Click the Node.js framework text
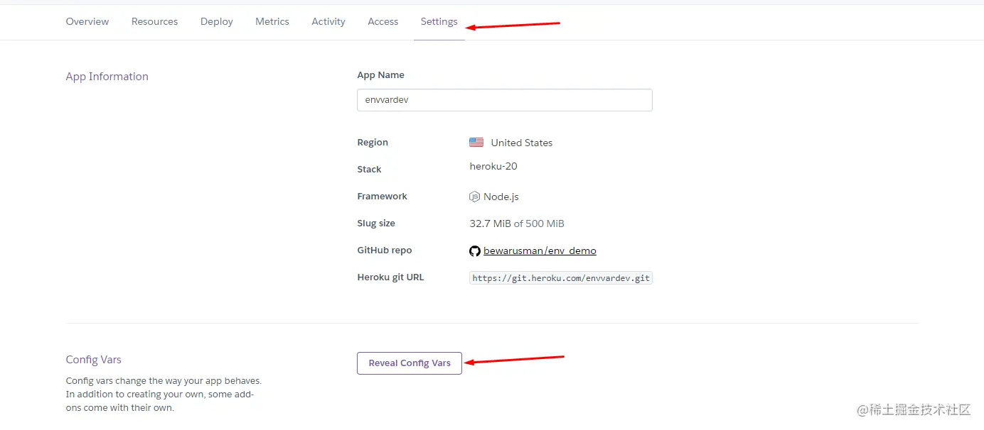 click(501, 197)
